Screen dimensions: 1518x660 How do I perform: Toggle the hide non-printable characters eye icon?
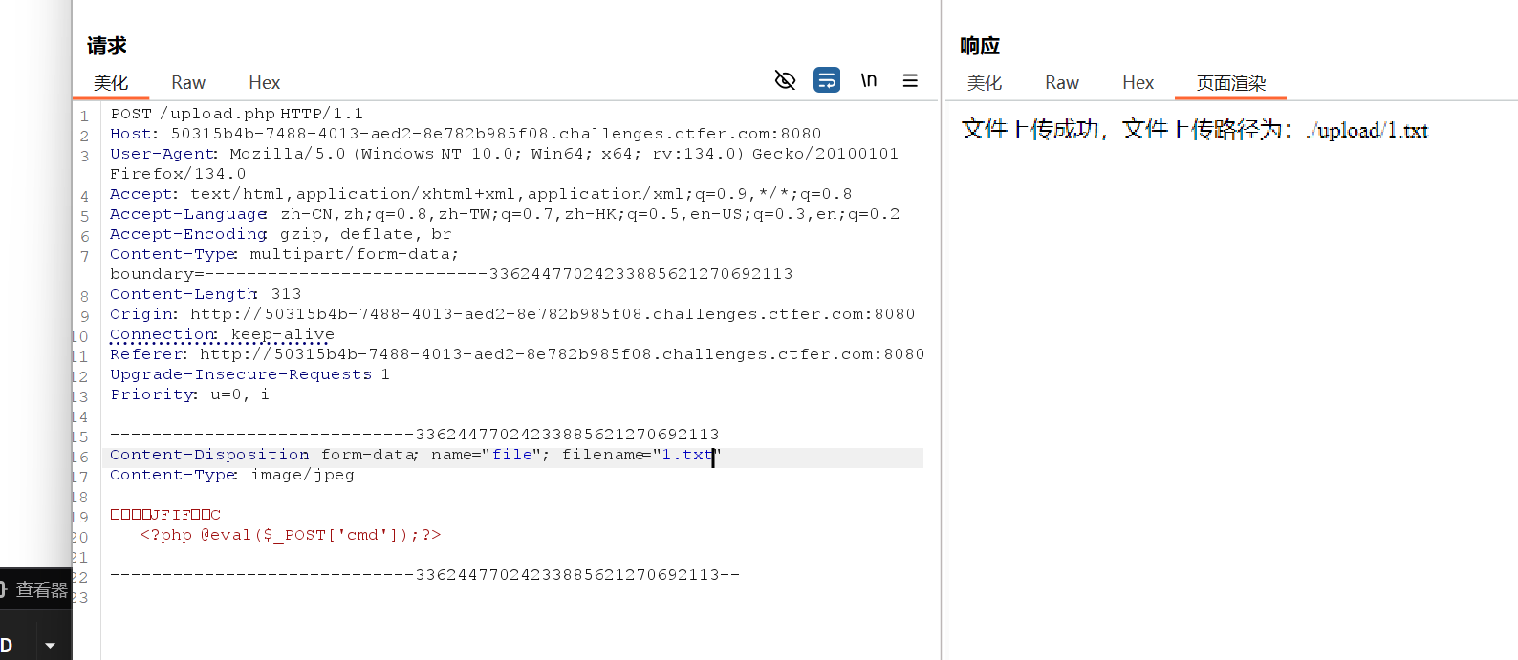tap(785, 80)
